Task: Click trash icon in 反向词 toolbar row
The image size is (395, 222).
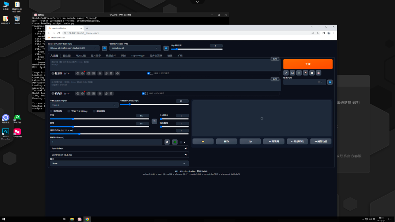Action: (111, 93)
